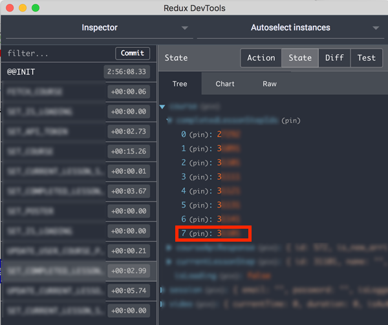Select the Tree view tab
This screenshot has width=388, height=325.
[180, 84]
